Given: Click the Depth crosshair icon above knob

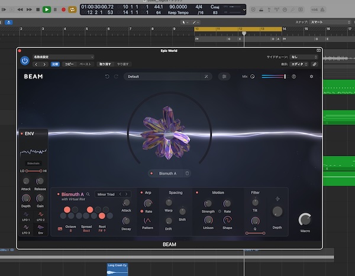Looking at the screenshot, I should tap(277, 199).
